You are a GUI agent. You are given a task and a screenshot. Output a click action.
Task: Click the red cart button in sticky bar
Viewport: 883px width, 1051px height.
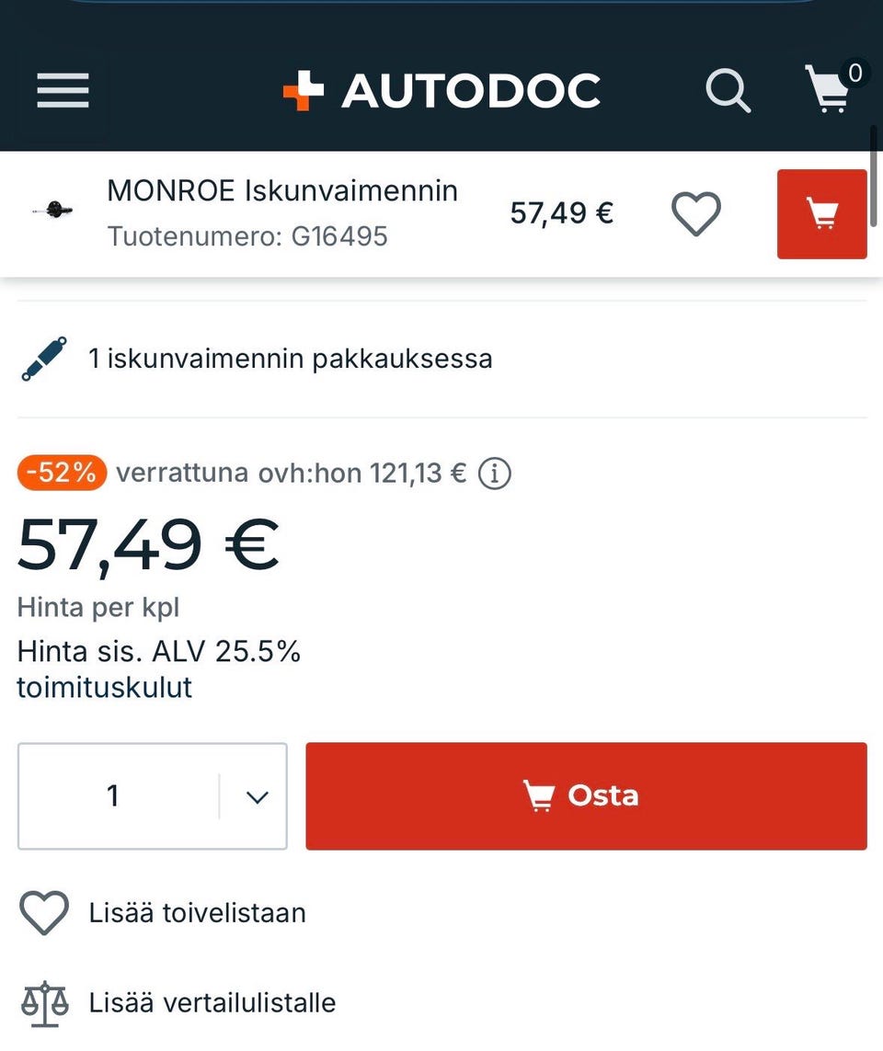821,214
